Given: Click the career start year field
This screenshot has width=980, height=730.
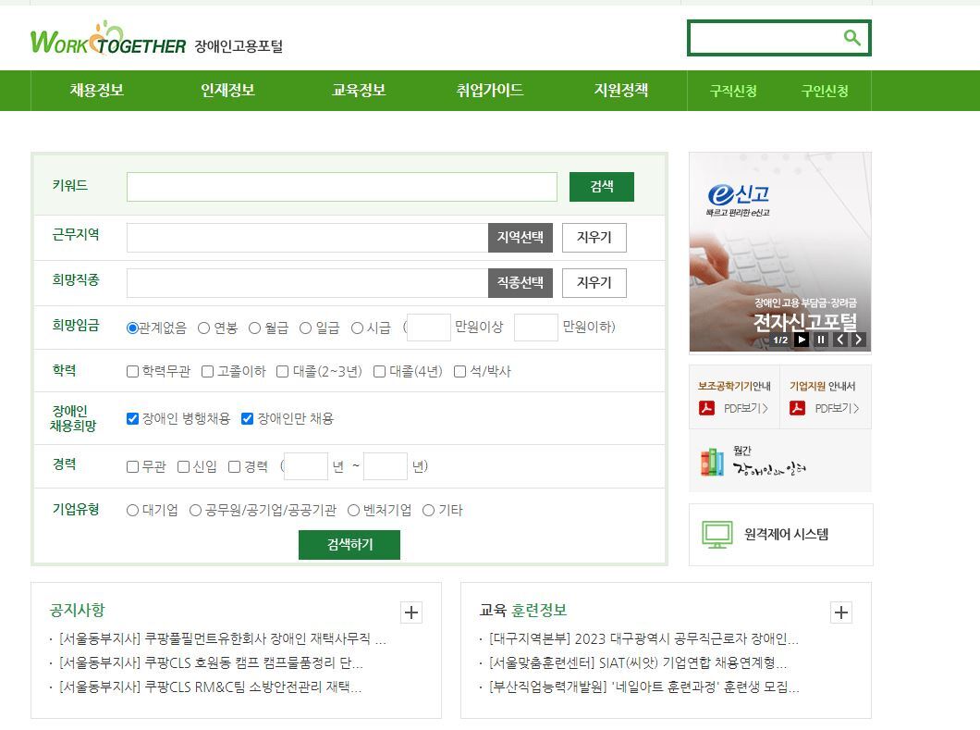Looking at the screenshot, I should (x=306, y=466).
